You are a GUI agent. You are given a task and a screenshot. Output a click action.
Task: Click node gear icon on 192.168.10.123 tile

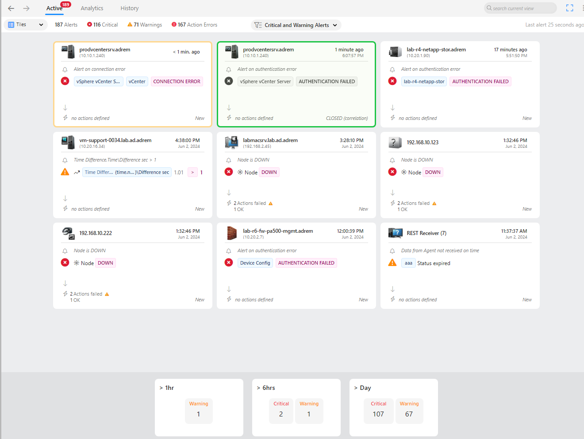tap(404, 172)
